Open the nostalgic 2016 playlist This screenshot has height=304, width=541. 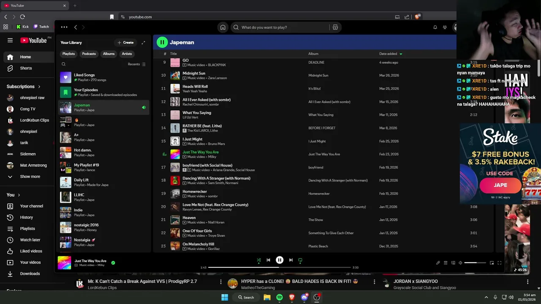pos(104,228)
